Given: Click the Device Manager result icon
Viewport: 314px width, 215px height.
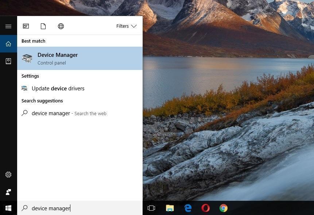Looking at the screenshot, I should pos(27,58).
